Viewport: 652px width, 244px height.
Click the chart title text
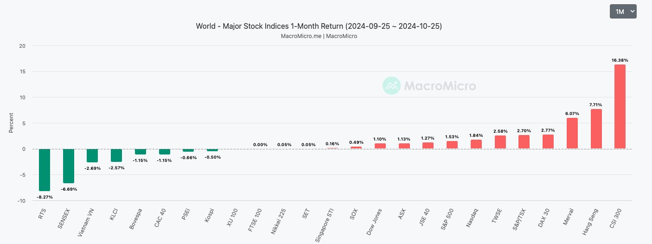(319, 26)
